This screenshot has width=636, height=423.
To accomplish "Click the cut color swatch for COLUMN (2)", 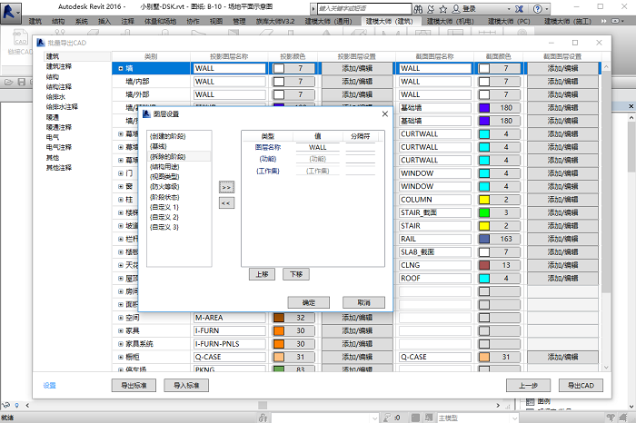I will (x=484, y=200).
